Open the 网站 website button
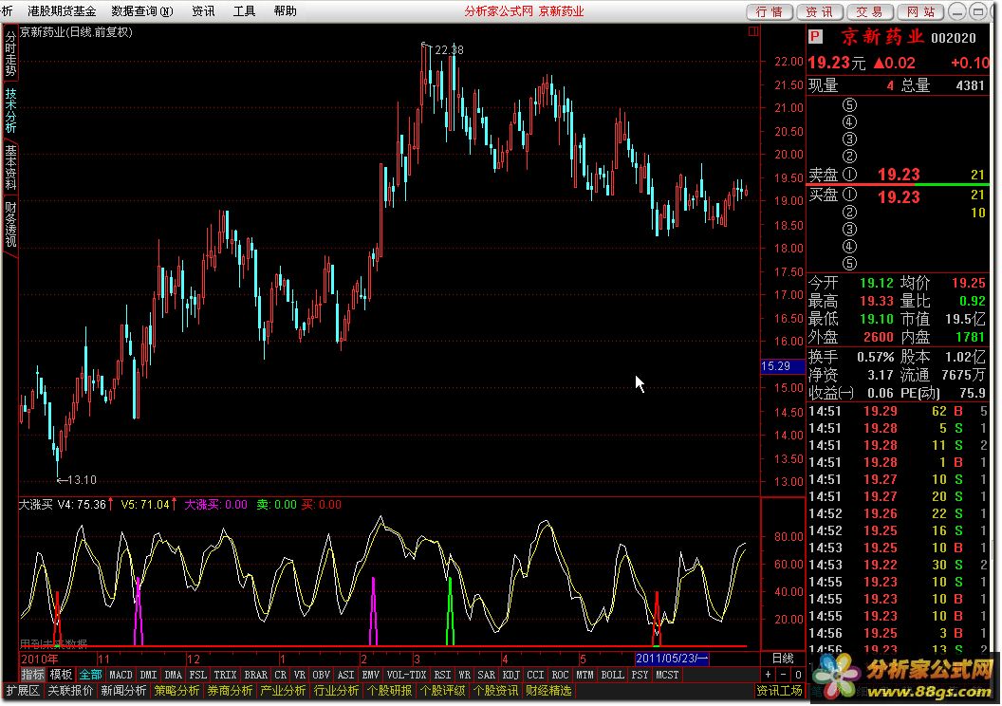1002x706 pixels. (x=920, y=11)
